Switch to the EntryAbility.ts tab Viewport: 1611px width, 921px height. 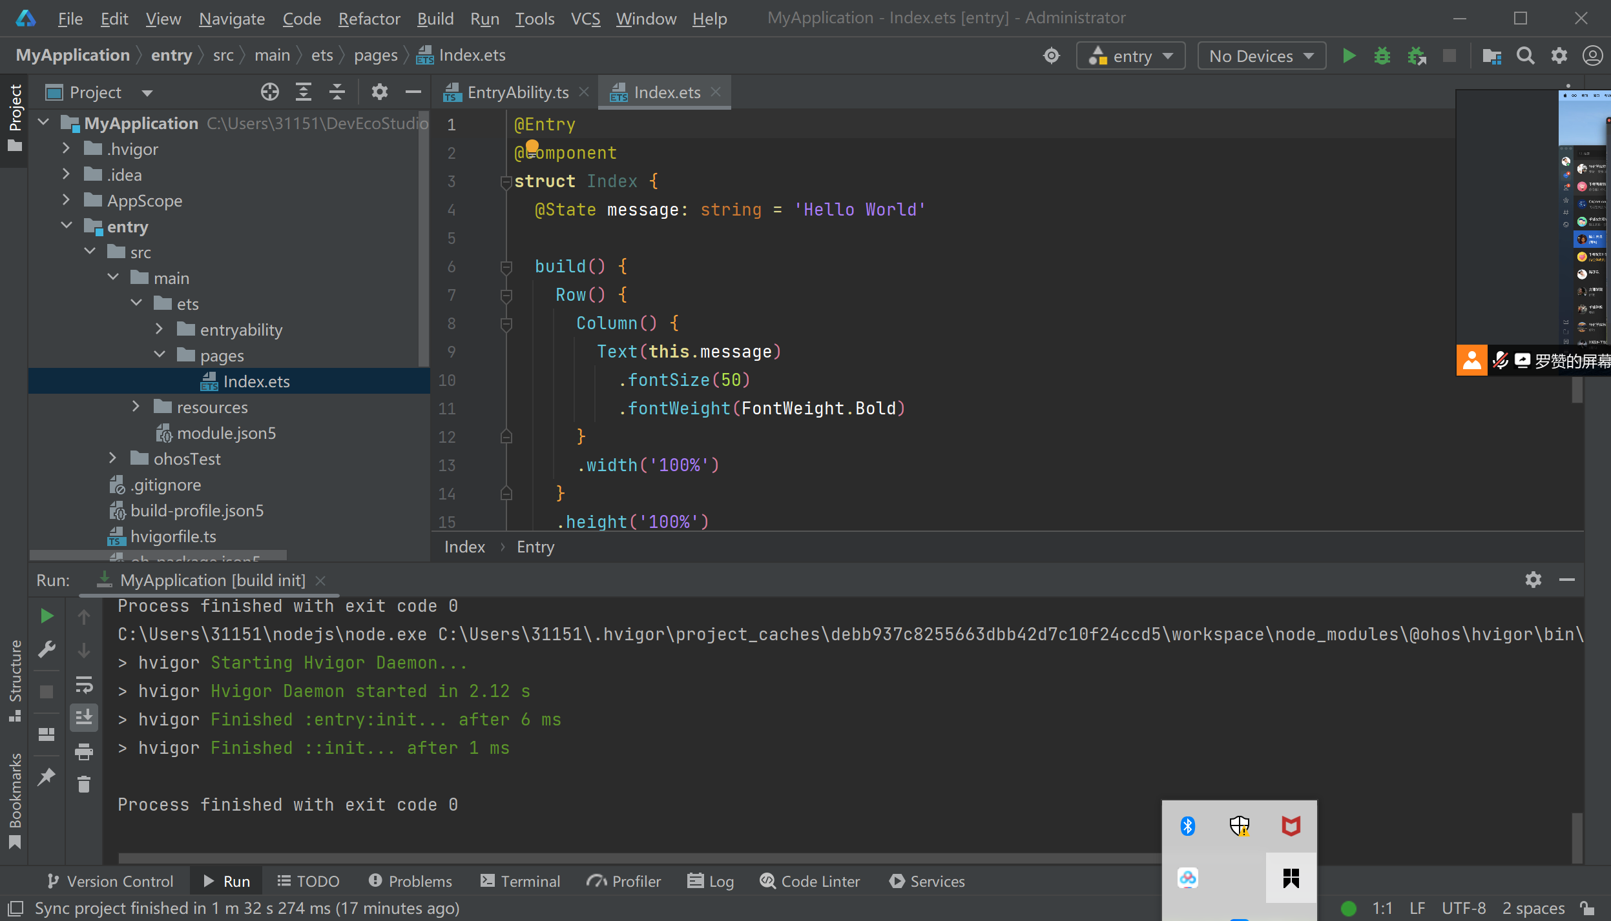click(517, 93)
